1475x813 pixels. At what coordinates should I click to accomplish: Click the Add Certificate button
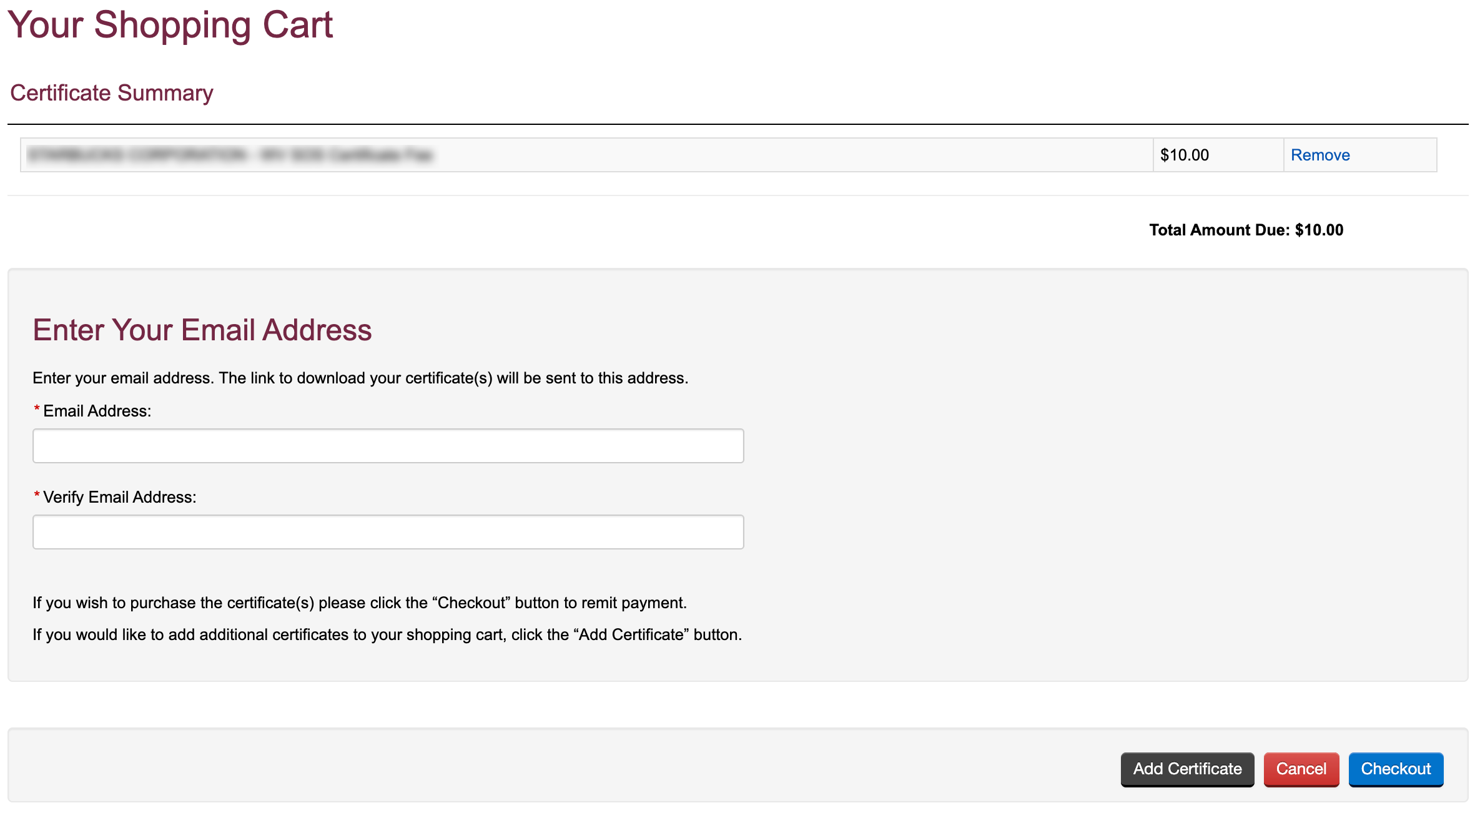point(1187,769)
